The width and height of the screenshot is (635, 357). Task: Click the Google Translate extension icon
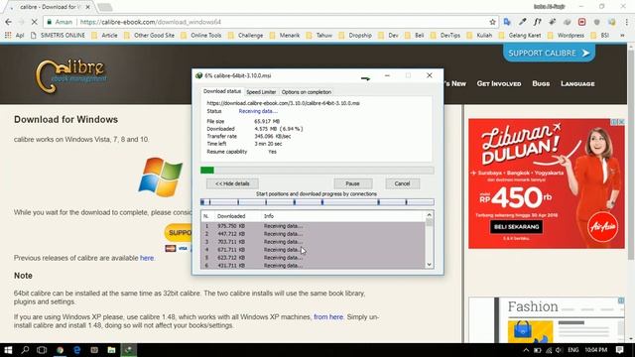click(507, 22)
